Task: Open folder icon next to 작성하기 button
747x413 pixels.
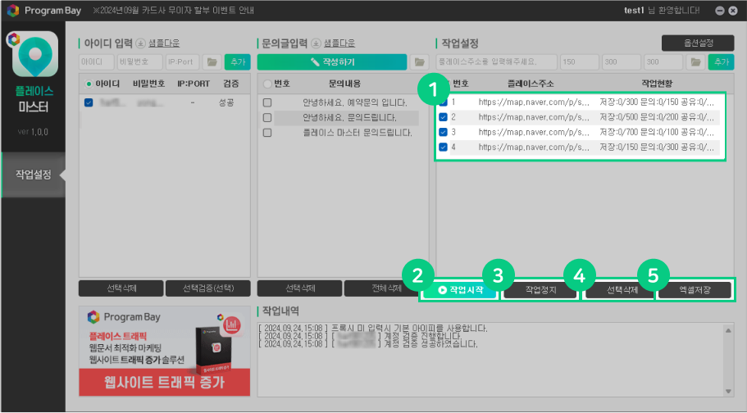Action: pyautogui.click(x=419, y=61)
